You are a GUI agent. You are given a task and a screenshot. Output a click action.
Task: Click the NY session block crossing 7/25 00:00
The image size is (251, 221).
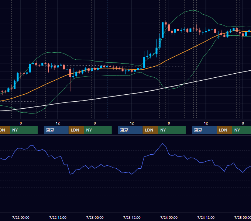tap(241, 130)
